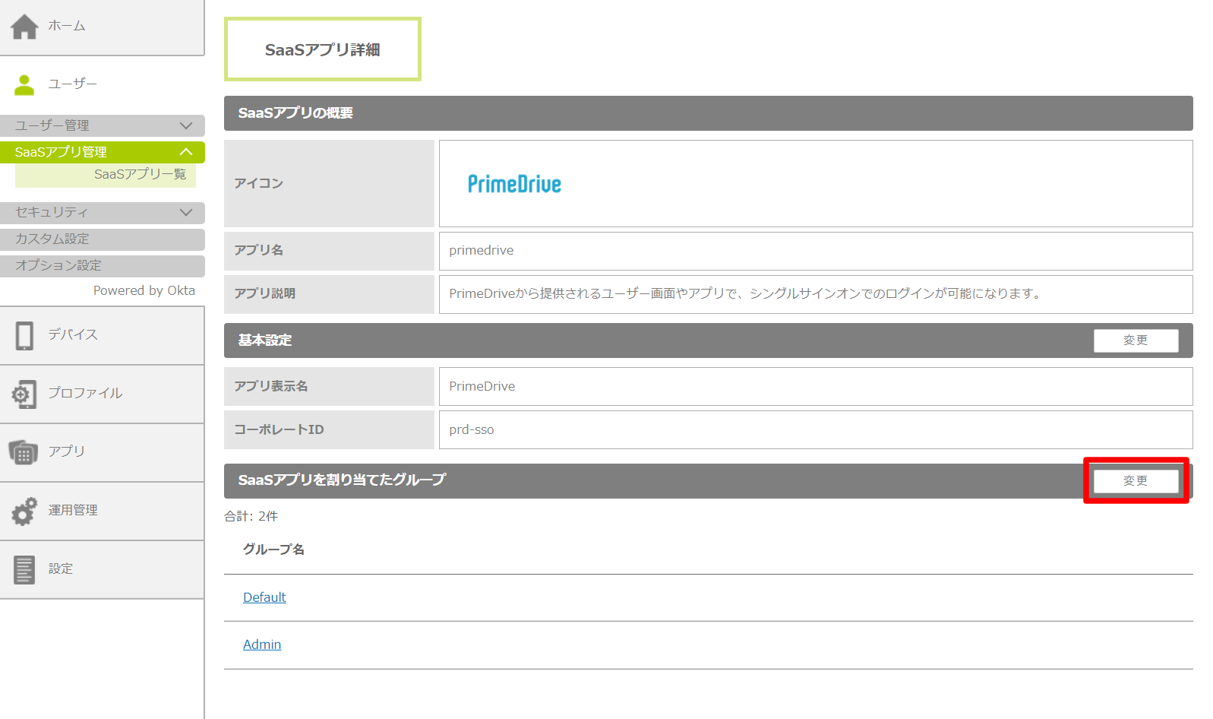Screen dimensions: 1213x719
Task: Click the 基本設定 section title
Action: (x=265, y=340)
